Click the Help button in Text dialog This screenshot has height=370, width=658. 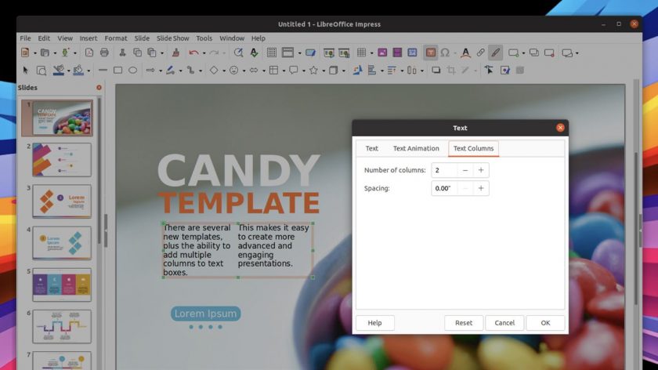click(374, 322)
